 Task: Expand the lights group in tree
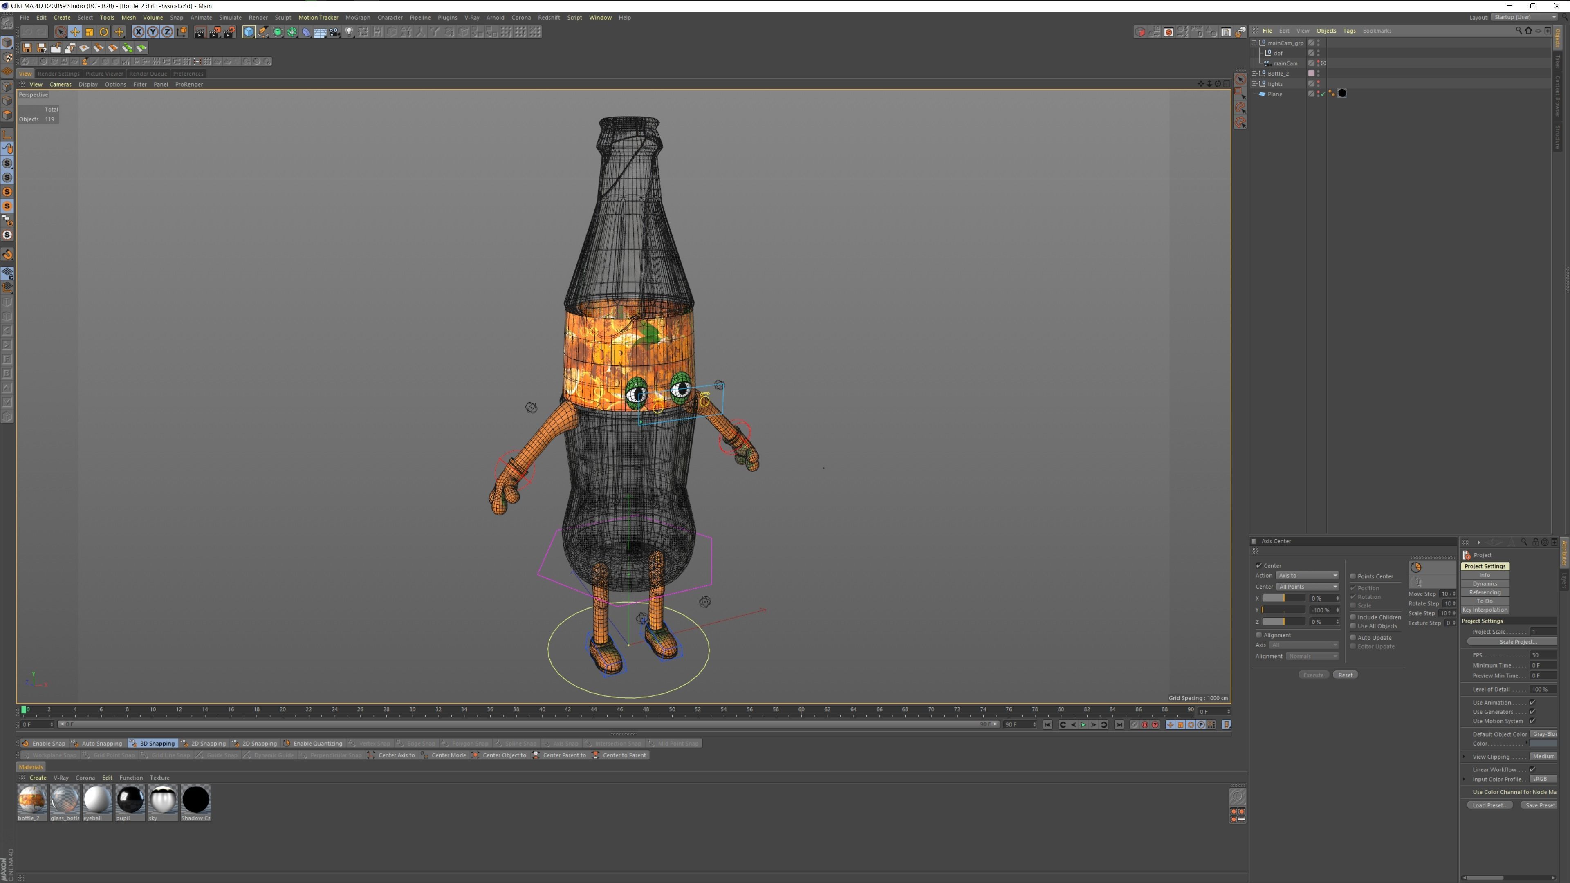tap(1254, 83)
